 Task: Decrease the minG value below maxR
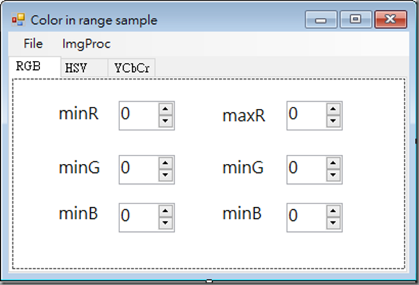click(x=333, y=176)
